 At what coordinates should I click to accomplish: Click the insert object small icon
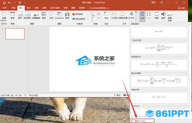[x=136, y=20]
